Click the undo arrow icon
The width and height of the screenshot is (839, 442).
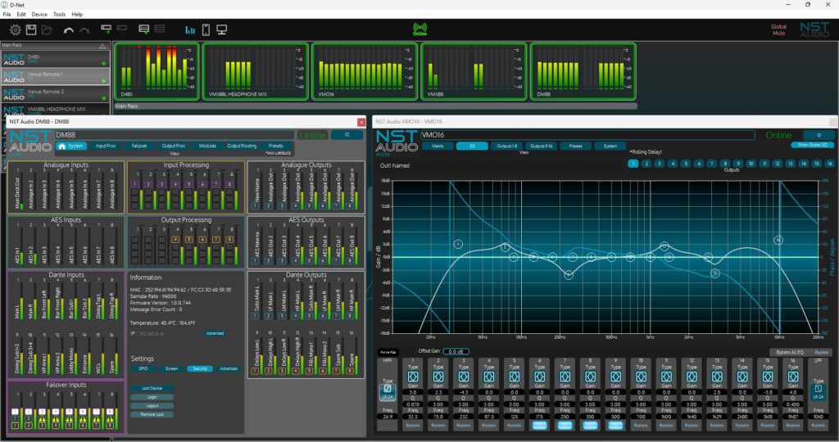click(69, 30)
